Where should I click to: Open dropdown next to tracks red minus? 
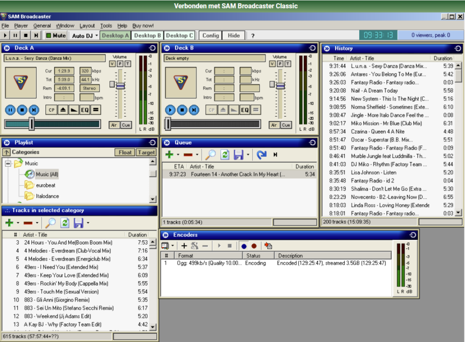pos(37,223)
